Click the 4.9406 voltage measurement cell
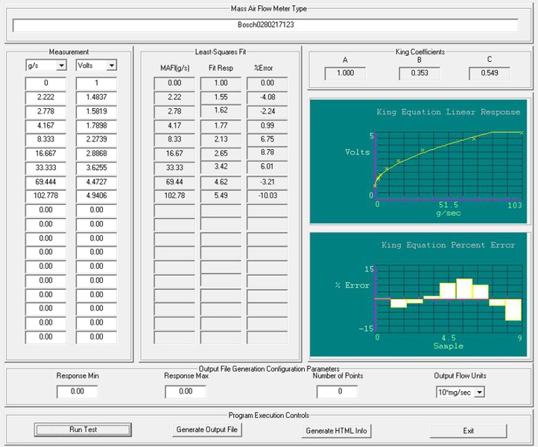This screenshot has height=447, width=538. pyautogui.click(x=96, y=196)
